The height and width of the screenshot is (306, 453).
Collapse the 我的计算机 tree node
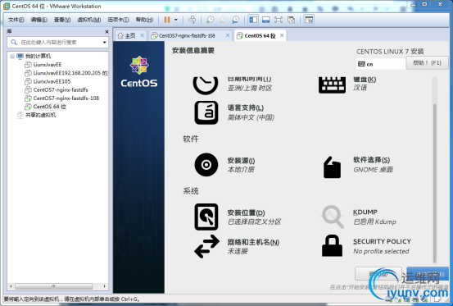coord(12,56)
